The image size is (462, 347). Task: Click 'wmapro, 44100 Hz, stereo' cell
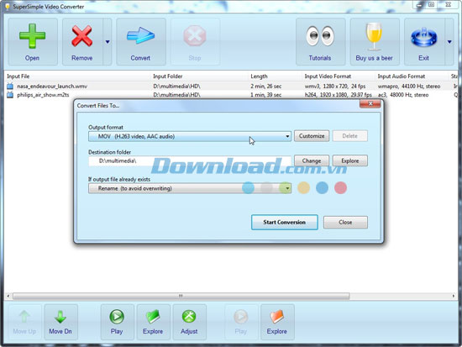pos(409,86)
